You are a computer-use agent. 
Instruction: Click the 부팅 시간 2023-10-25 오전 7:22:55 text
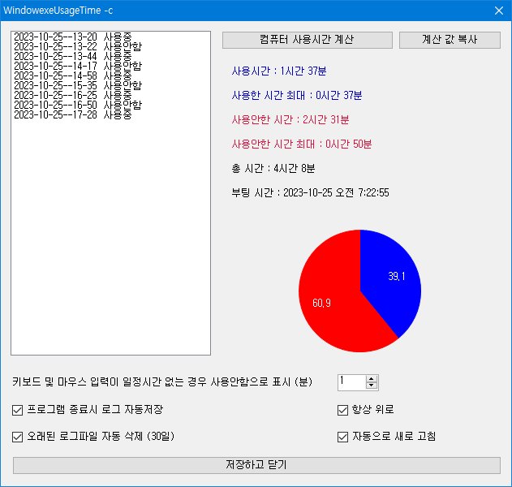point(310,192)
